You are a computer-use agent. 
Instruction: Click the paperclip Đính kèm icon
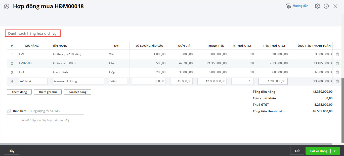(9, 111)
